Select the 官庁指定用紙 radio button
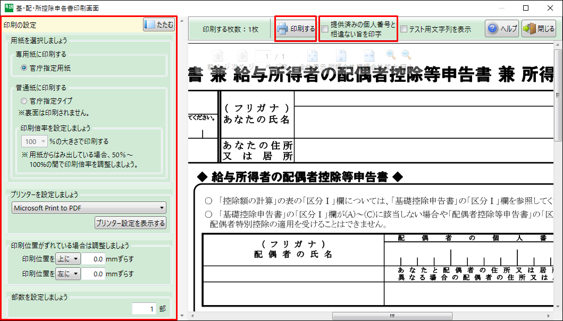This screenshot has height=321, width=563. [24, 68]
